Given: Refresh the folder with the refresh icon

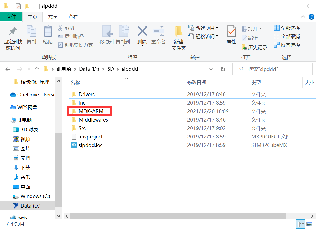Looking at the screenshot, I should pyautogui.click(x=223, y=69).
